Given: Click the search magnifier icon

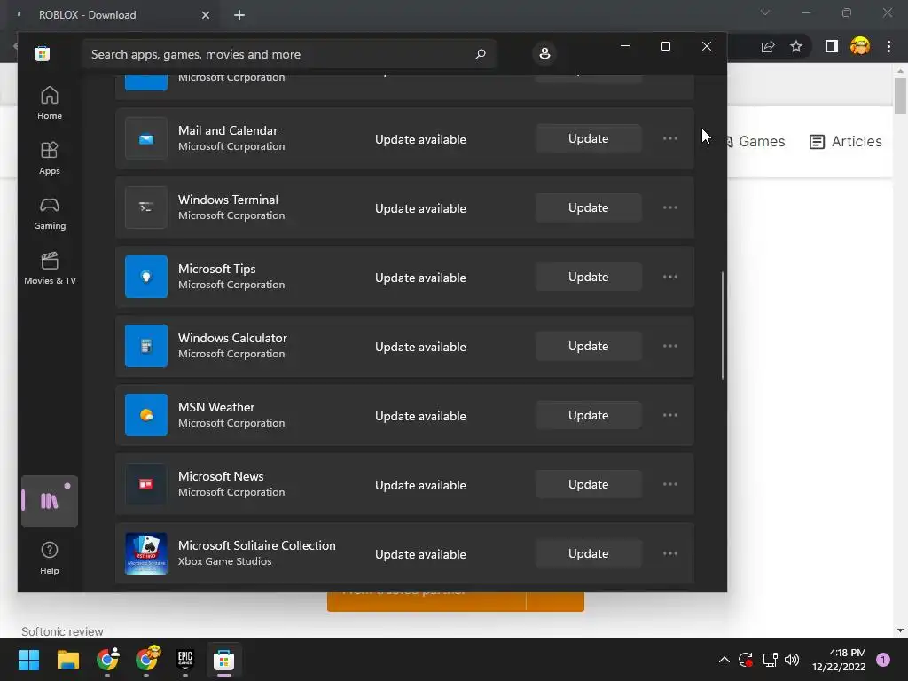Looking at the screenshot, I should coord(480,54).
